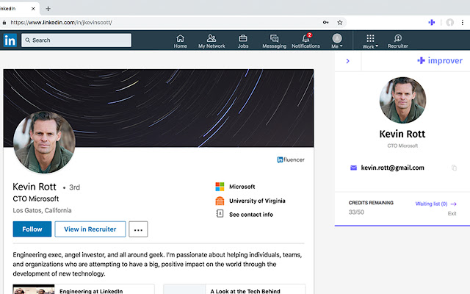This screenshot has width=470, height=294.
Task: Open the more options ellipsis button
Action: click(x=138, y=229)
